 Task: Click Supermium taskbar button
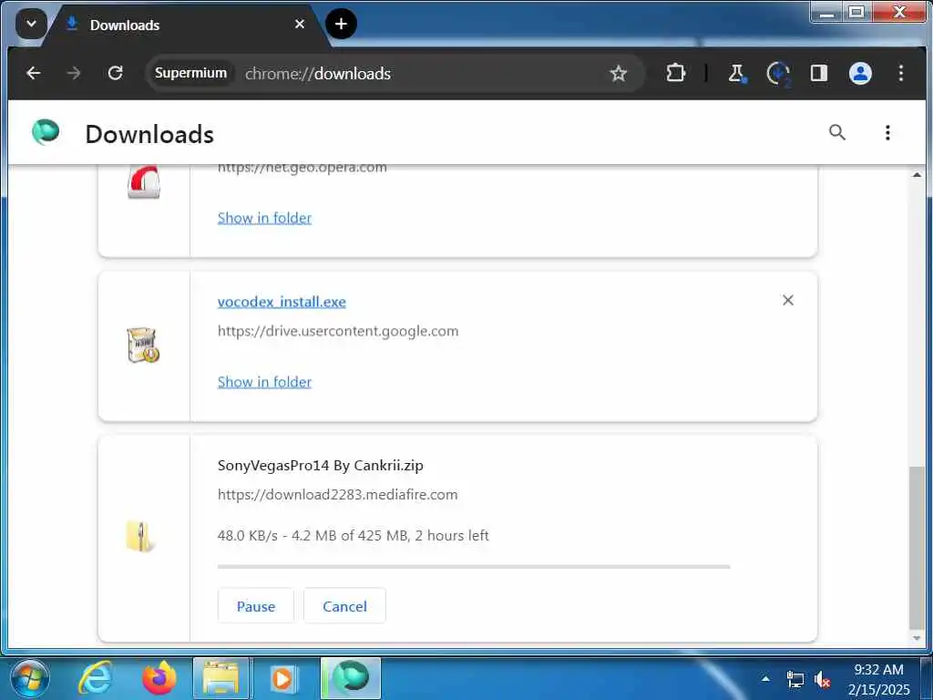[x=351, y=678]
